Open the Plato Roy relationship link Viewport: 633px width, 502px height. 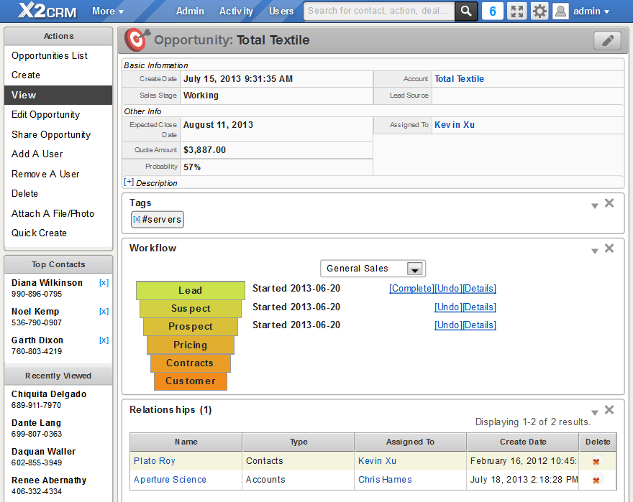(x=154, y=461)
